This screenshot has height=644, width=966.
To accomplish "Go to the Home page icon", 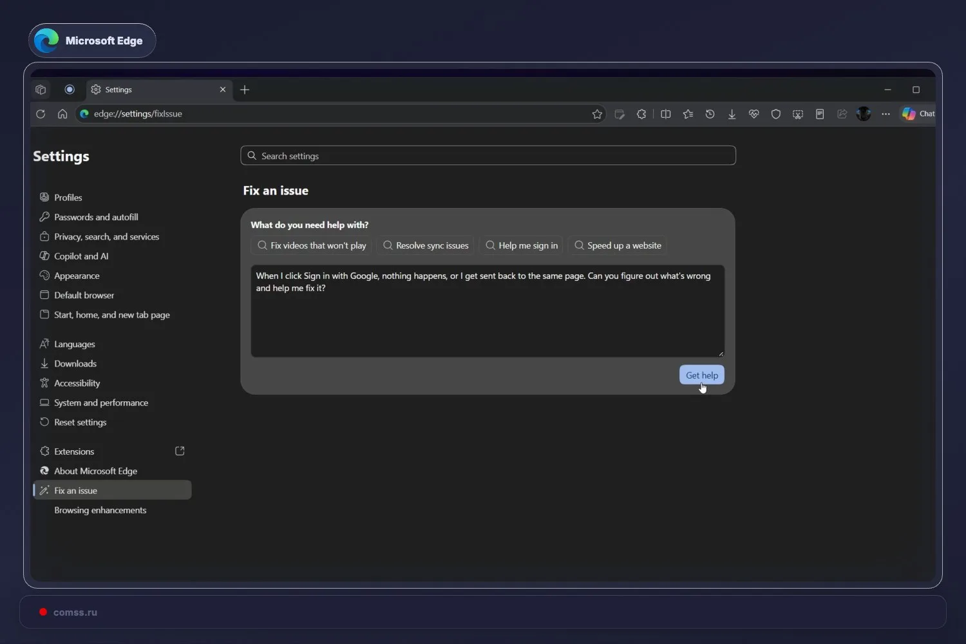I will click(x=62, y=114).
